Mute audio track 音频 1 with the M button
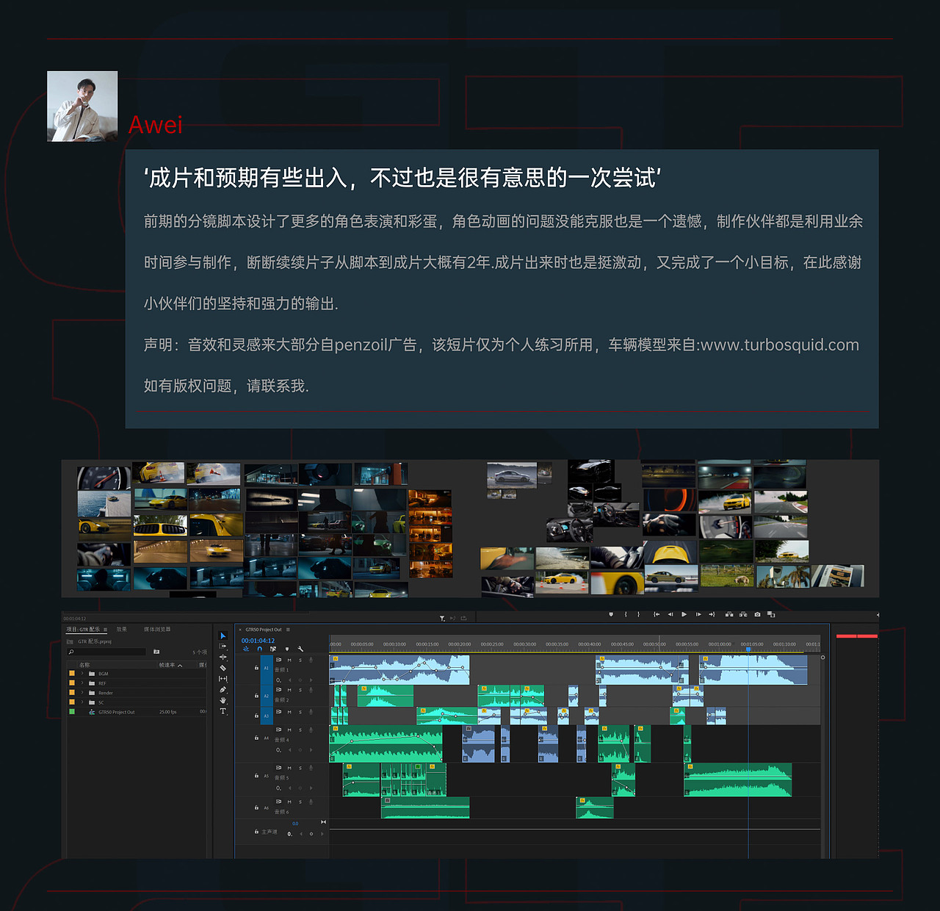 click(289, 660)
